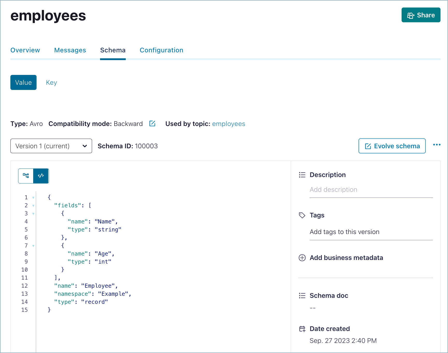Click the Evolve schema button
This screenshot has width=448, height=353.
pyautogui.click(x=392, y=146)
